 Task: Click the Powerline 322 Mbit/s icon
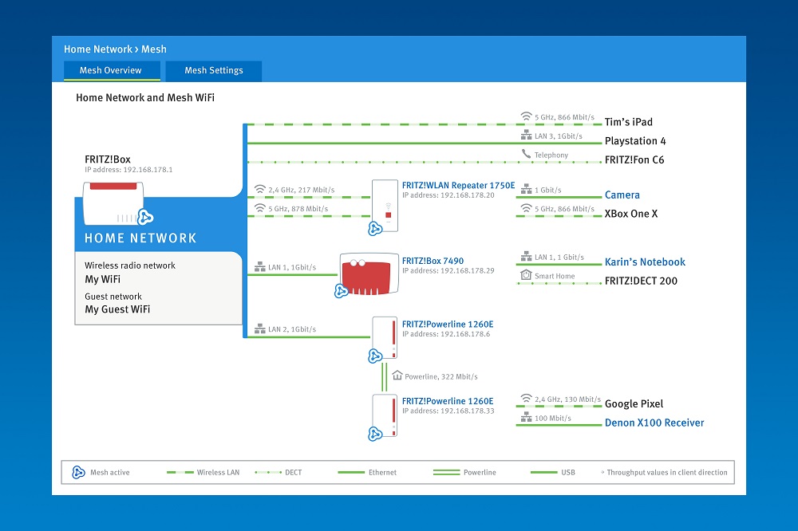pos(397,375)
